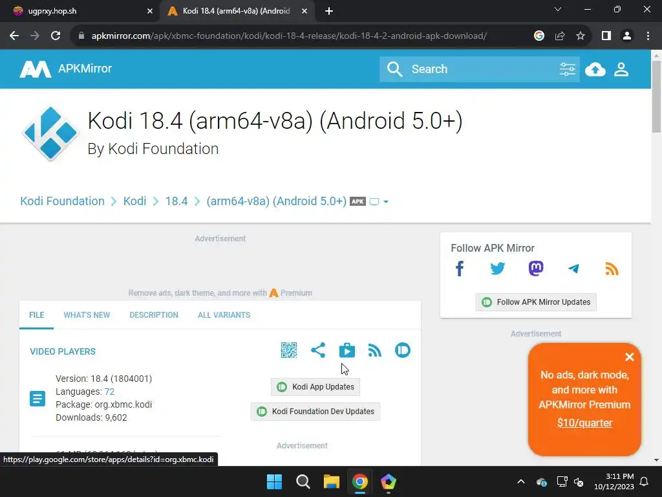
Task: Open the Kodi Foundation breadcrumb link
Action: point(63,201)
